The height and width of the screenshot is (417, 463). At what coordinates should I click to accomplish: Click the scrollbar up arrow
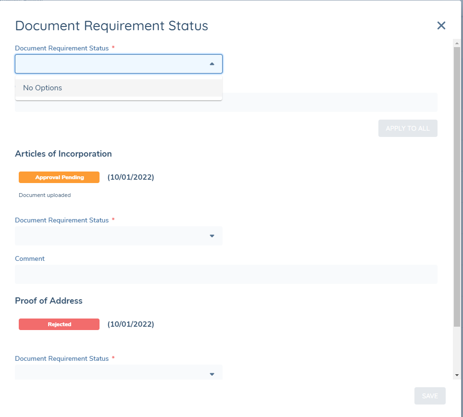pos(457,43)
